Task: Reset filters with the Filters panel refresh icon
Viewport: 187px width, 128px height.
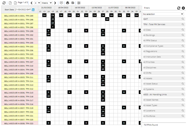Action: (x=179, y=8)
